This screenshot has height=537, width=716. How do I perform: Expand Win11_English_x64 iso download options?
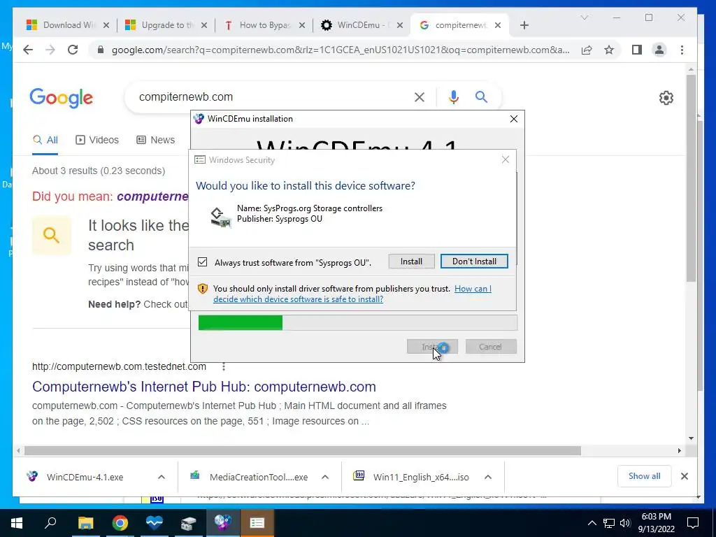(x=487, y=477)
